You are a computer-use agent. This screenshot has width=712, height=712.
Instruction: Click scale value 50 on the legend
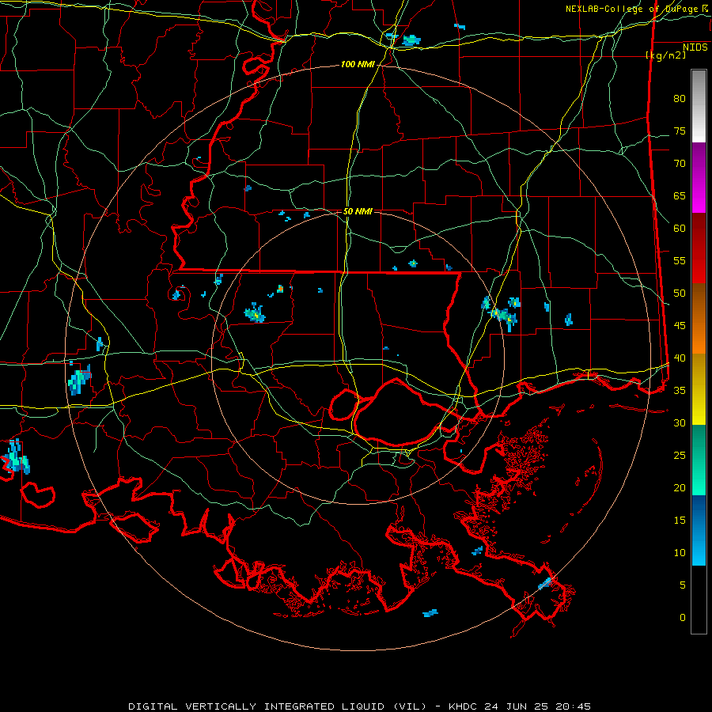[x=680, y=293]
